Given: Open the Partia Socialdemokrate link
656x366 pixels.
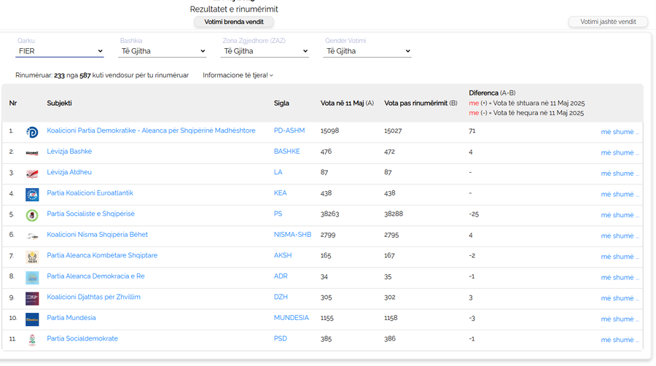Looking at the screenshot, I should 82,338.
